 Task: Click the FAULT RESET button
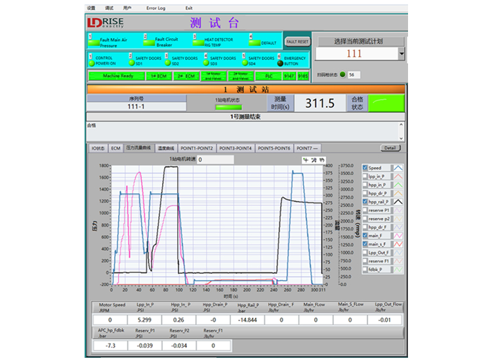297,41
